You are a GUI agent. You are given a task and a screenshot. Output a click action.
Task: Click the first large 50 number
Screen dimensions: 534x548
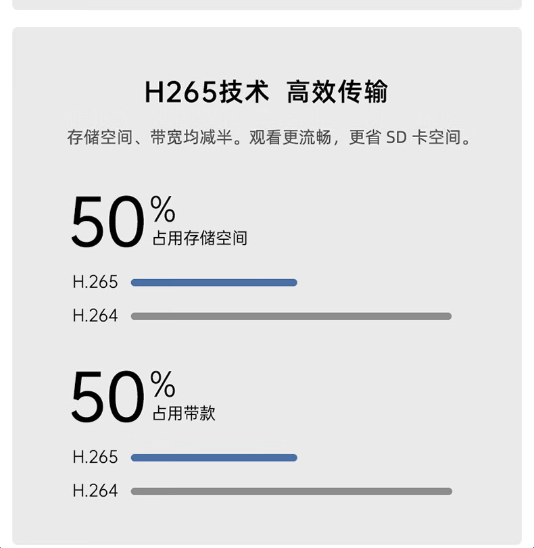(108, 222)
